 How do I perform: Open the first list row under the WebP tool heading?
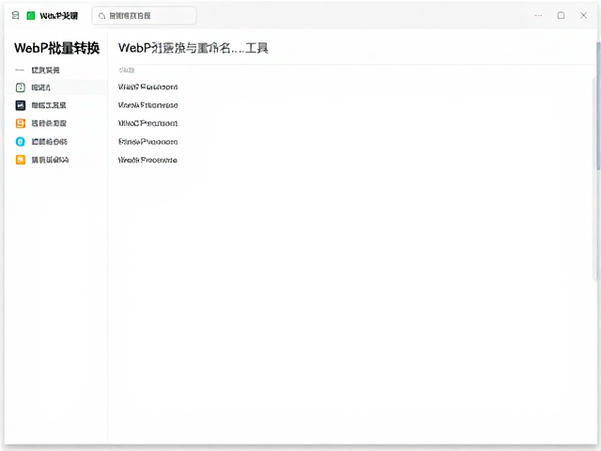[x=147, y=87]
